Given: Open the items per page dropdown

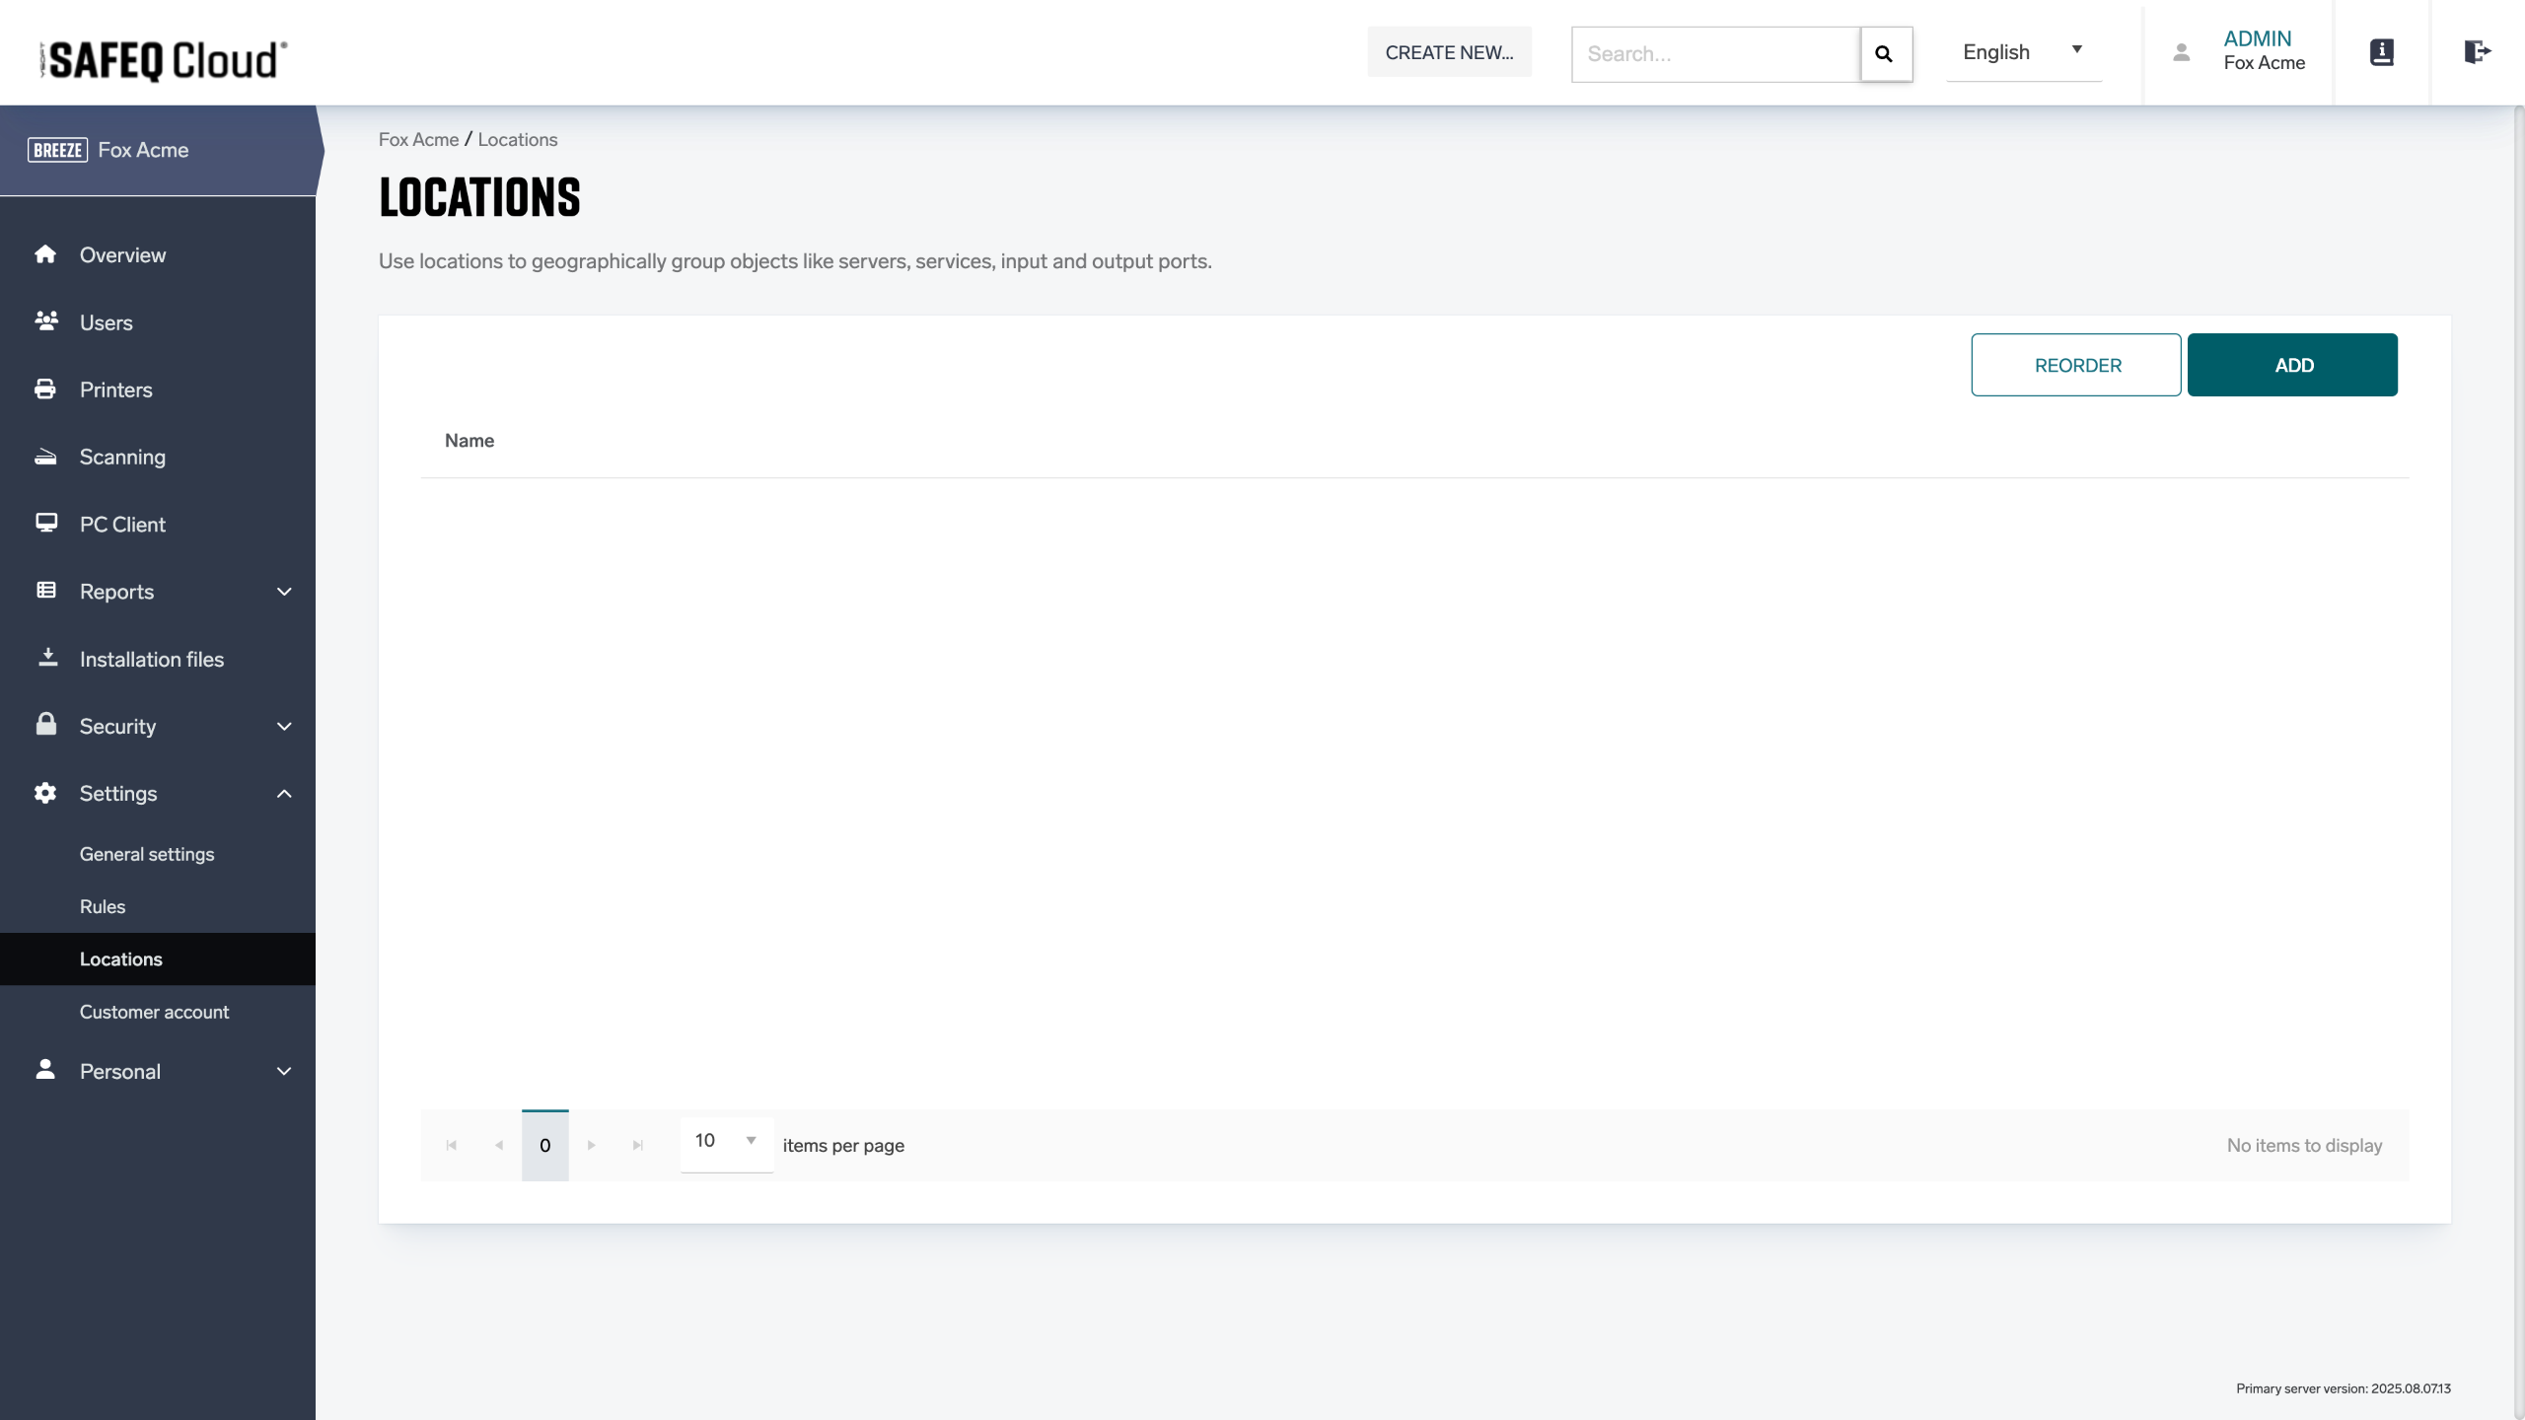Looking at the screenshot, I should (x=726, y=1141).
